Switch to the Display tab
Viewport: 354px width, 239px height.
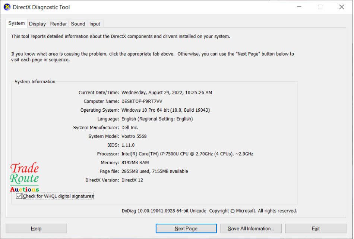(37, 24)
